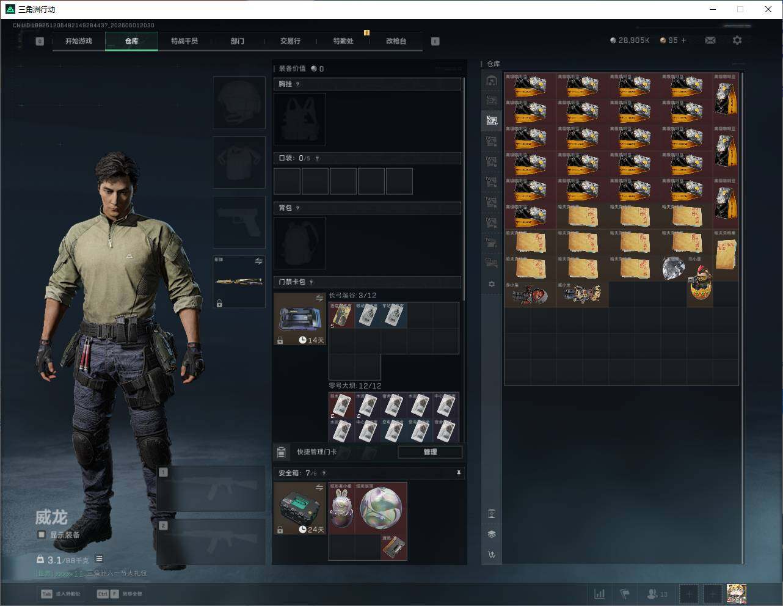Click the plus icon beside 95 currency
Screen dimensions: 783x606
click(683, 40)
